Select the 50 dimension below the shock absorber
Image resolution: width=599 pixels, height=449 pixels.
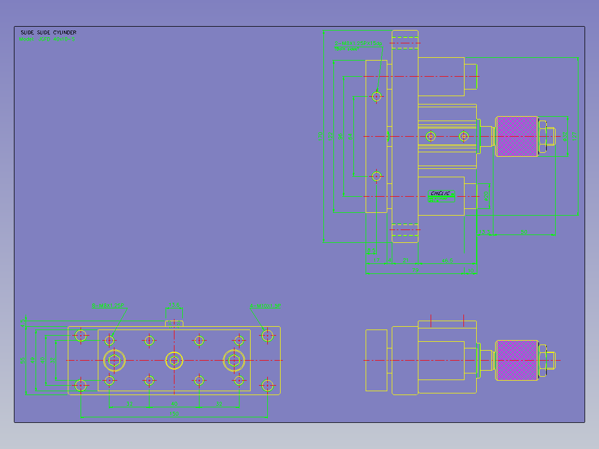524,232
